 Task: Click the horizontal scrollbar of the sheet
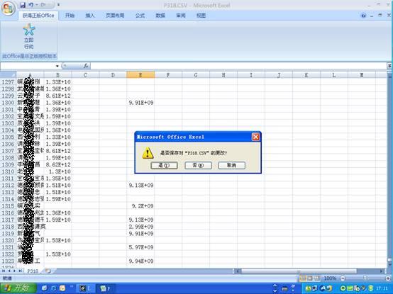pos(299,271)
